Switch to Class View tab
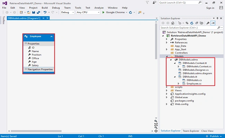 [x=207, y=131]
